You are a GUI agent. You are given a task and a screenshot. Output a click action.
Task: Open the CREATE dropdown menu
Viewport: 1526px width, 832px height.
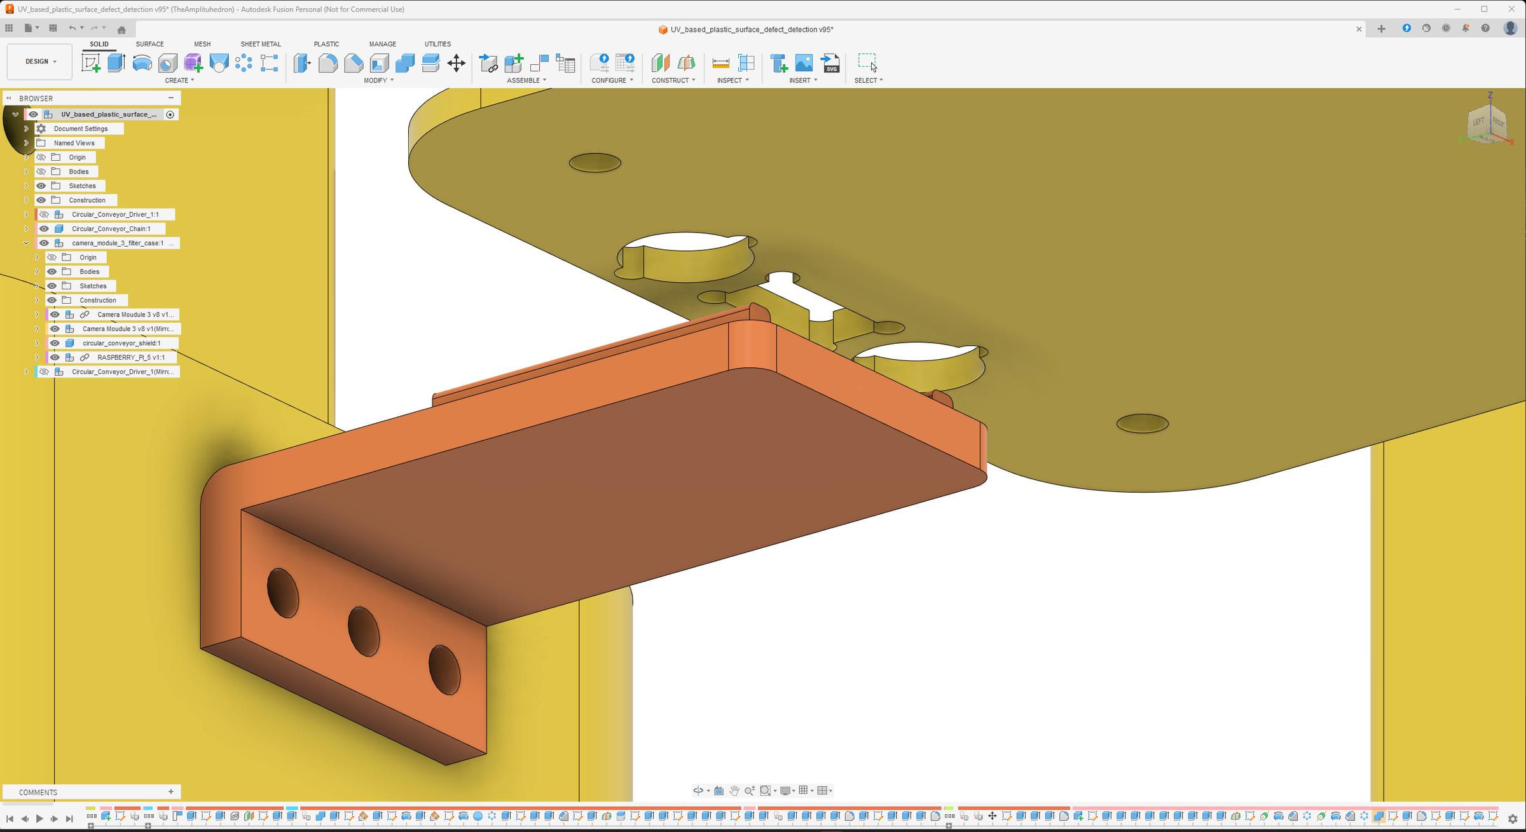179,80
